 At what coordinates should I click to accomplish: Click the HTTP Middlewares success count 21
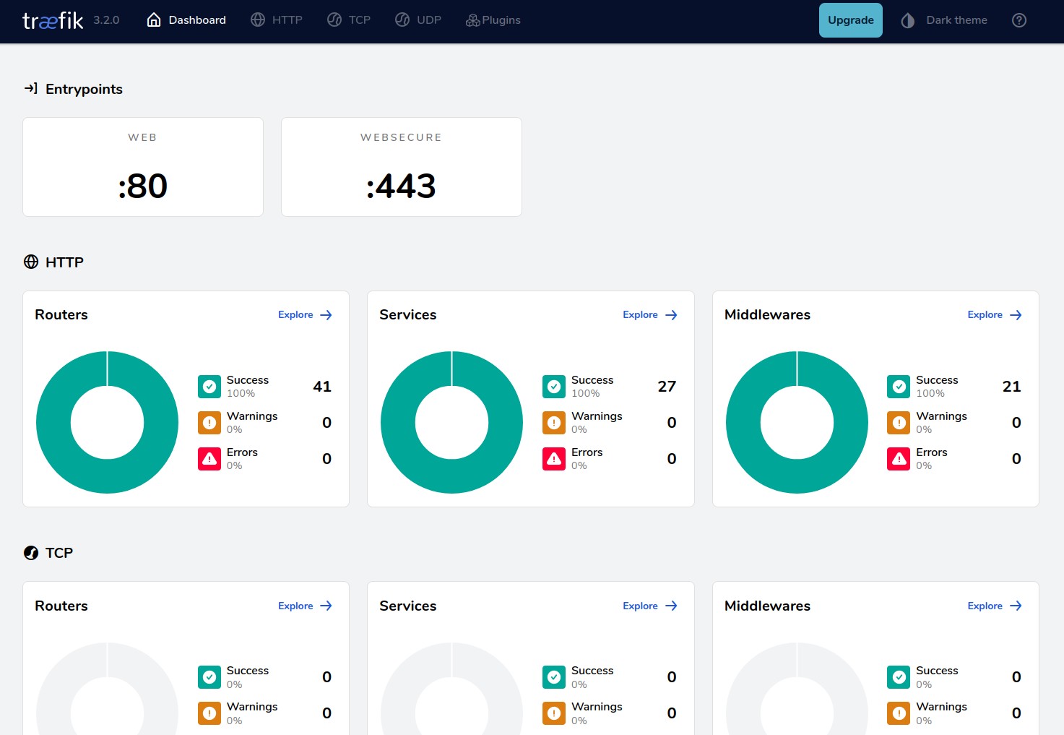pyautogui.click(x=1011, y=387)
